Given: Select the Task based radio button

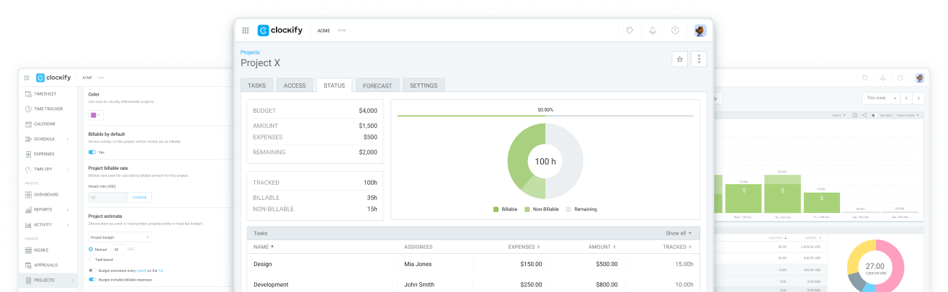Looking at the screenshot, I should point(91,260).
